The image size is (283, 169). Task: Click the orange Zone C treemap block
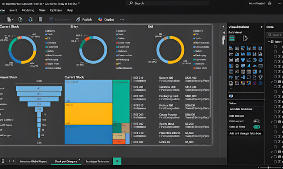[x=88, y=113]
